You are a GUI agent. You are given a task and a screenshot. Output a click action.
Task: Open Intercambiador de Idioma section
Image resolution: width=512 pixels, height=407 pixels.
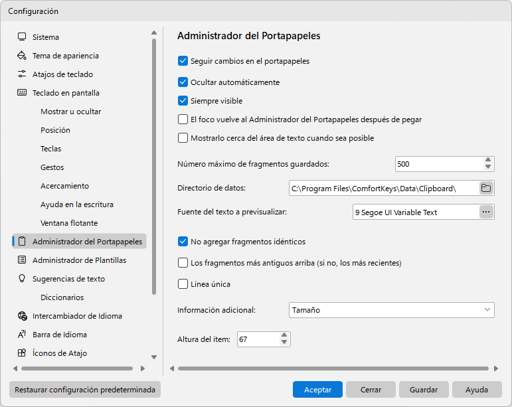[x=77, y=316]
